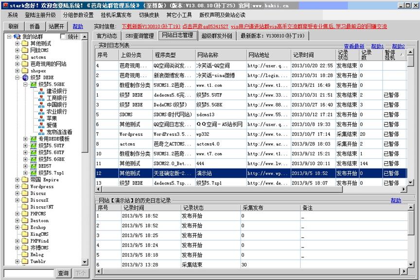The image size is (420, 280).
Task: Open the 挂机采集发布 menu
Action: pos(116,15)
